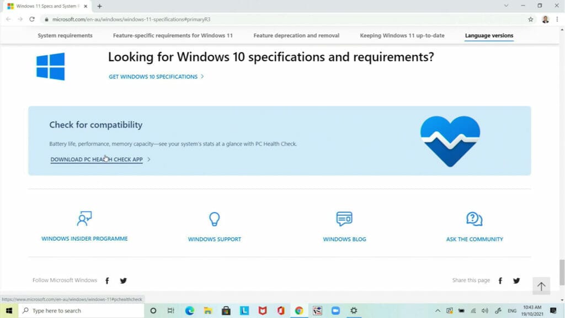Follow Microsoft Windows on Twitter

coord(123,280)
